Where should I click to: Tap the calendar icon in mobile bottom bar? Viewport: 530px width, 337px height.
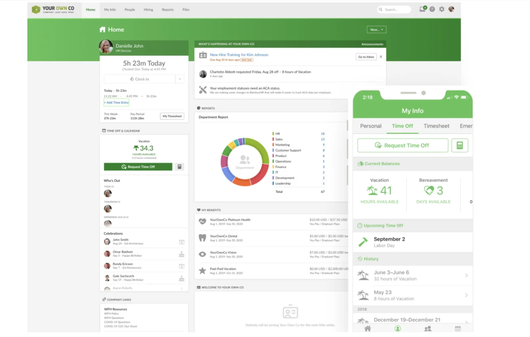[458, 328]
